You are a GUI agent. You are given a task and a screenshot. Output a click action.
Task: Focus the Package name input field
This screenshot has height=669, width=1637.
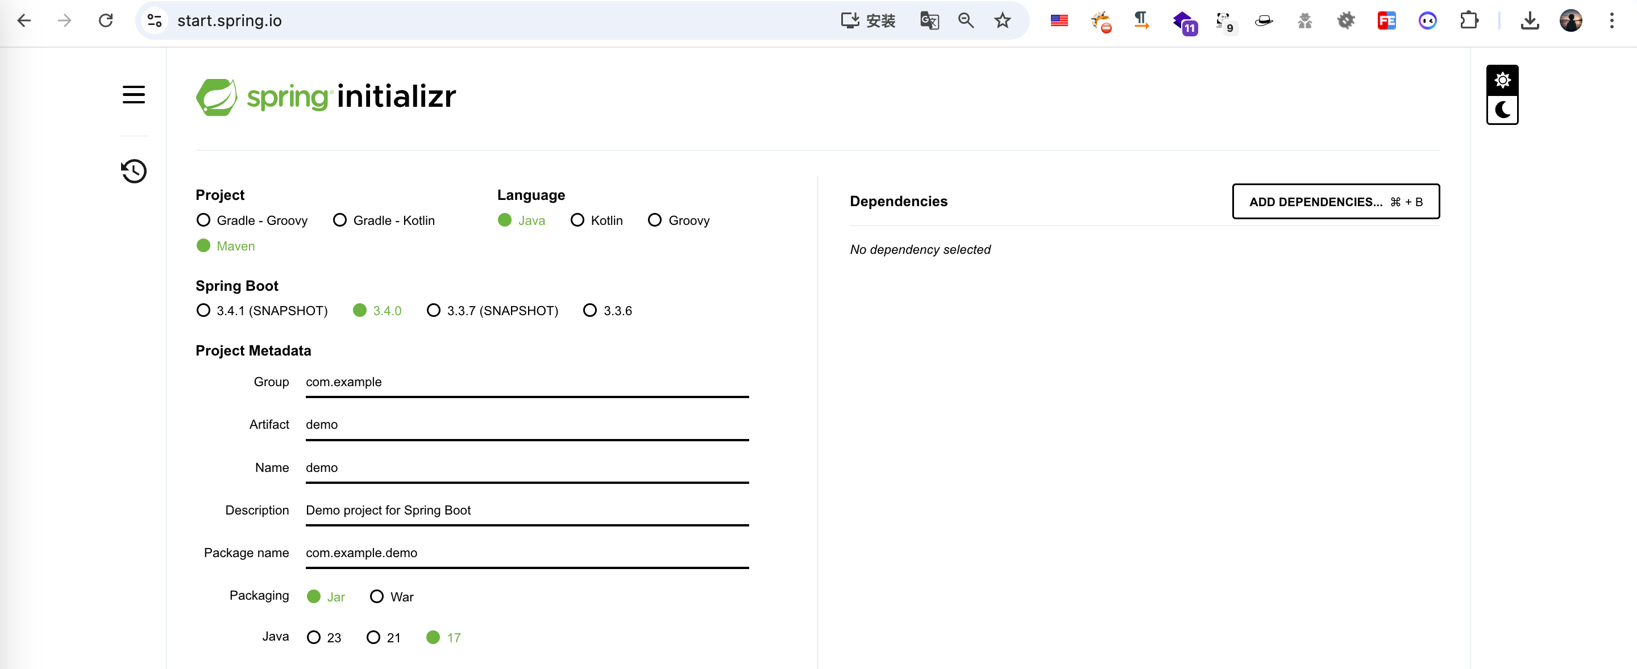click(527, 554)
